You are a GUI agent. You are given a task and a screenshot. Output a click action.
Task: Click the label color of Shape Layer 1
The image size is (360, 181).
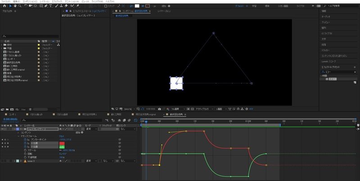click(18, 129)
